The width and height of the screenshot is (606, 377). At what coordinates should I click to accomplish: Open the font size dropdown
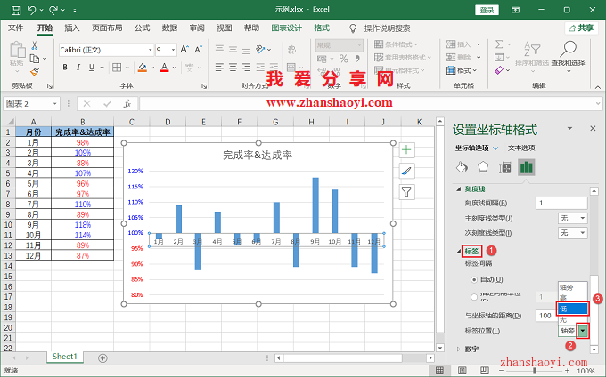click(x=173, y=50)
